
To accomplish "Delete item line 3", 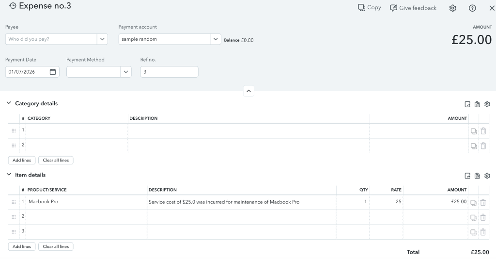I will coord(483,232).
